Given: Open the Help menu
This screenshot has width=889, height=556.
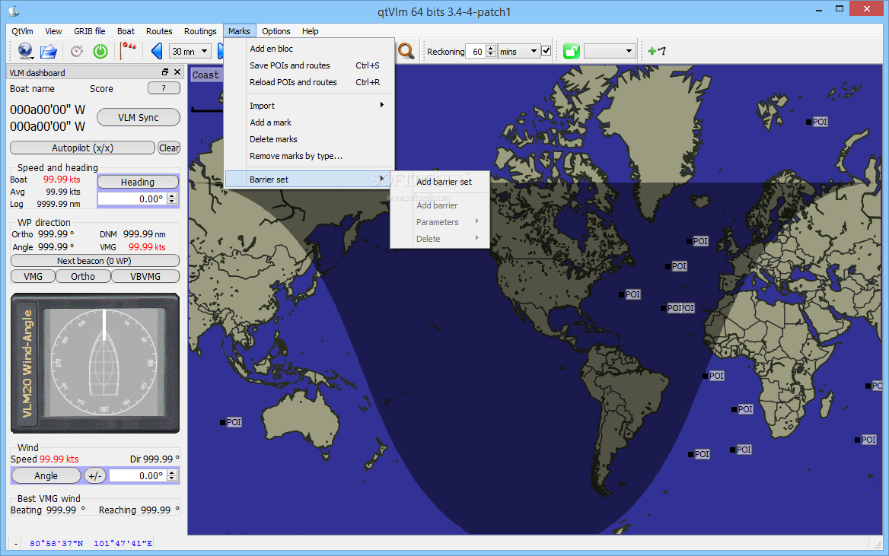Looking at the screenshot, I should (x=310, y=31).
